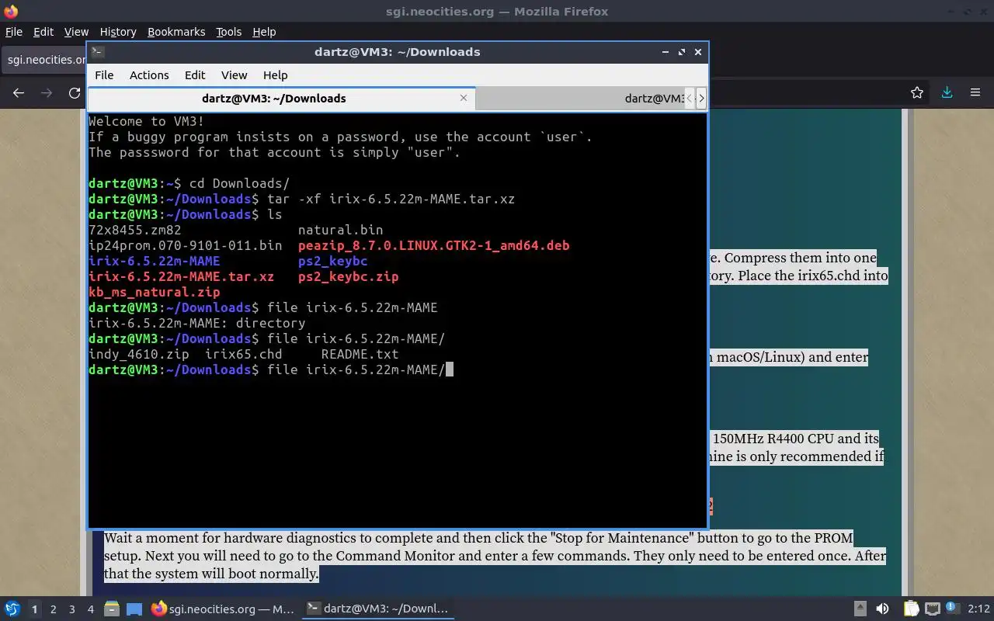The height and width of the screenshot is (621, 994).
Task: Open terminal Actions menu
Action: pyautogui.click(x=149, y=75)
